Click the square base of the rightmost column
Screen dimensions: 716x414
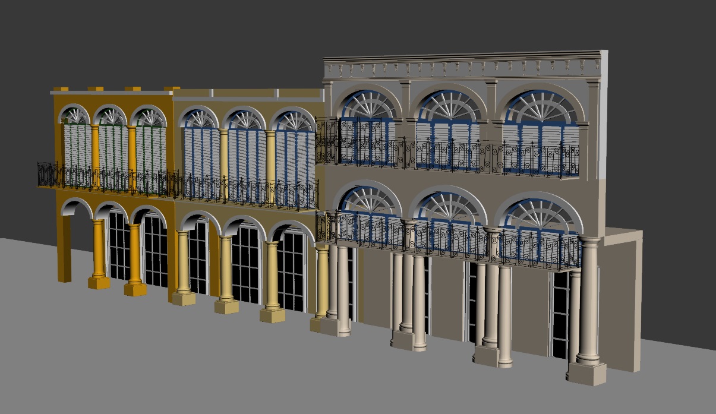point(586,374)
